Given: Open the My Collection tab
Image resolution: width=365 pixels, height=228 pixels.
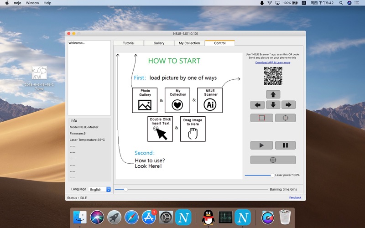Looking at the screenshot, I should (x=189, y=43).
